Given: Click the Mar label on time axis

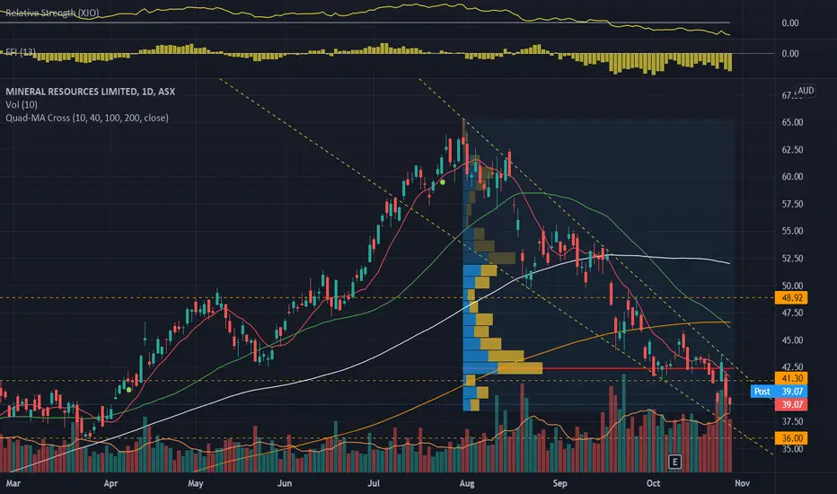Looking at the screenshot, I should tap(13, 483).
